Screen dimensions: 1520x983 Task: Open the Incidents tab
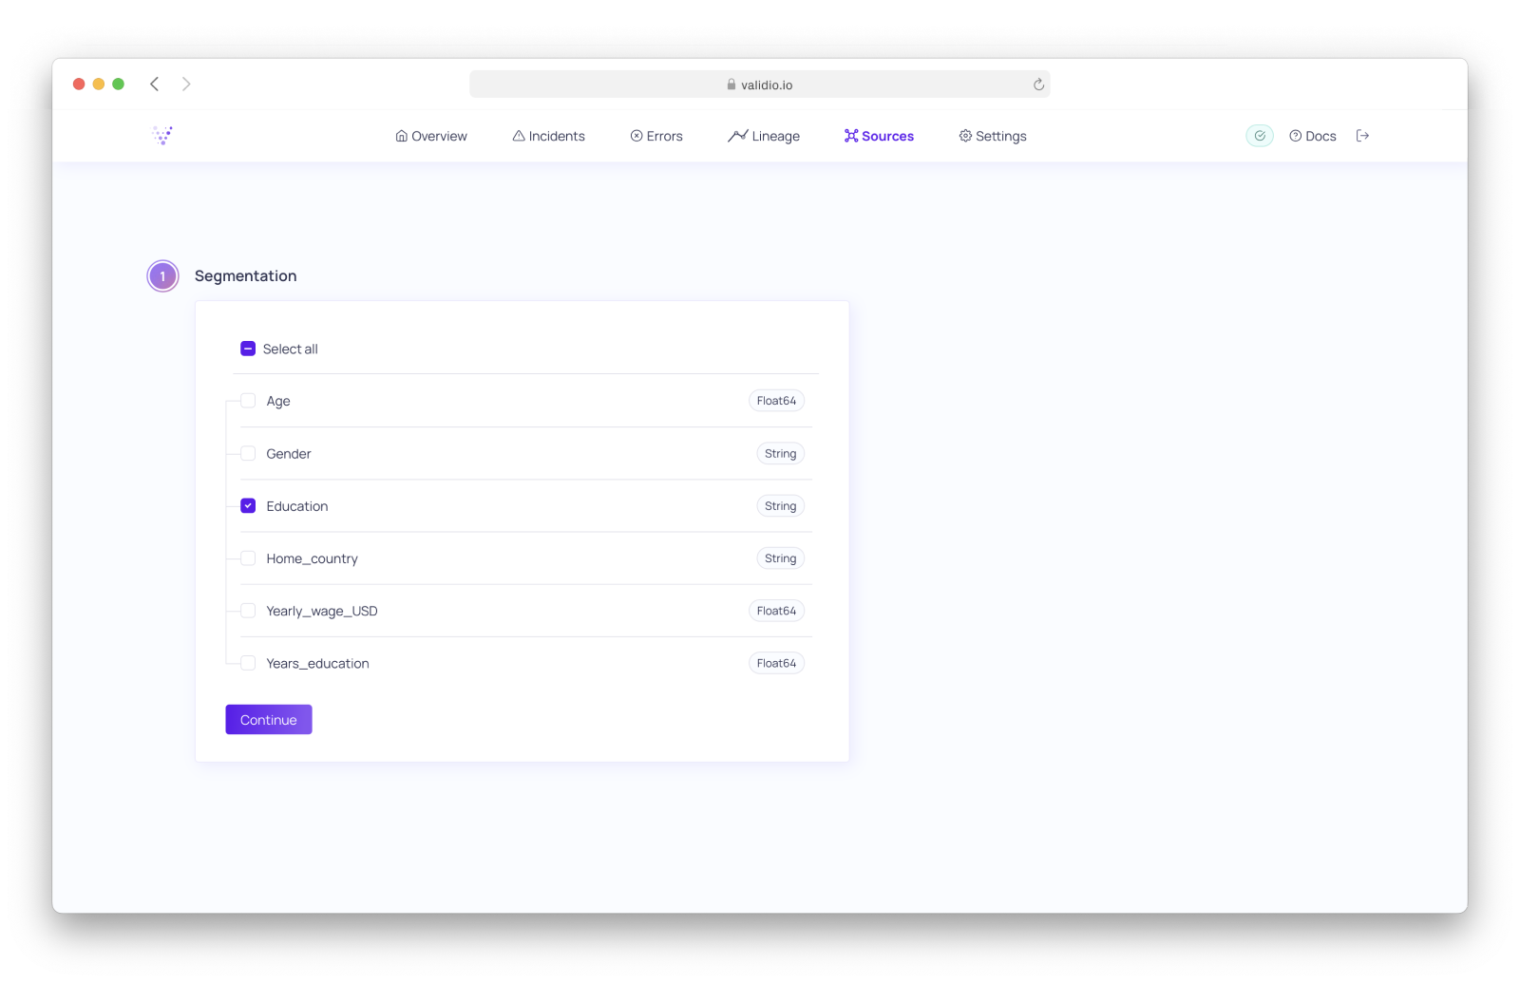point(549,136)
